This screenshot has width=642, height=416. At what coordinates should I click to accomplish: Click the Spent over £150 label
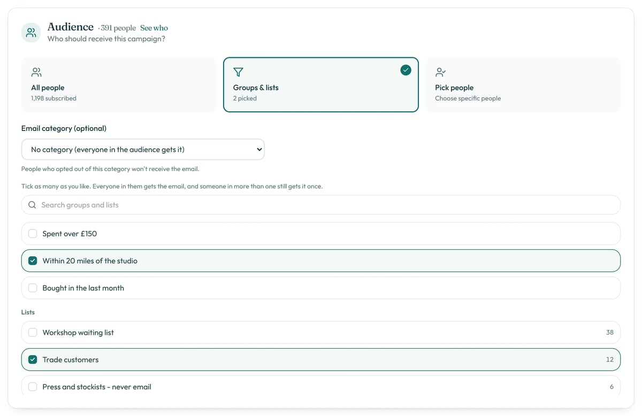[70, 234]
